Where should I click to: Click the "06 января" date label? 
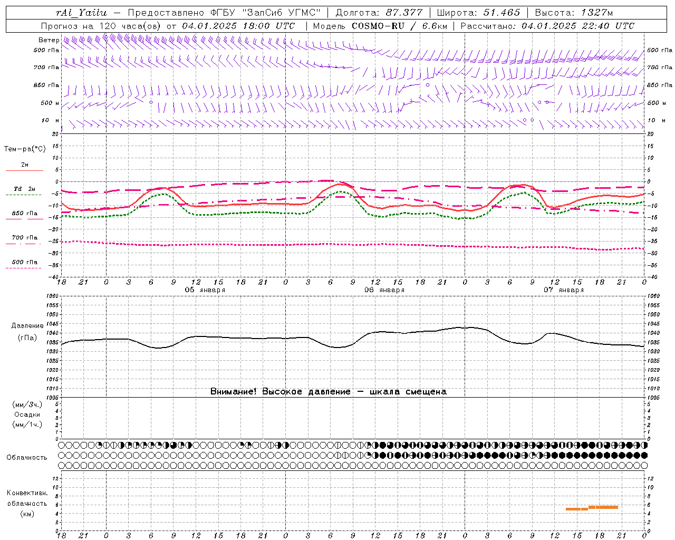pyautogui.click(x=384, y=290)
